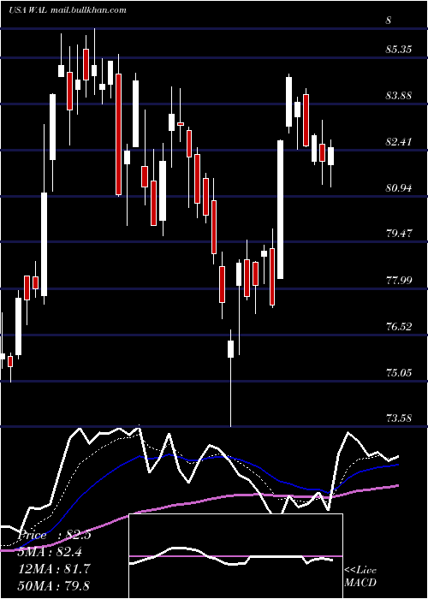This screenshot has width=428, height=599.
Task: Select the 75.05 price axis label
Action: (x=399, y=372)
